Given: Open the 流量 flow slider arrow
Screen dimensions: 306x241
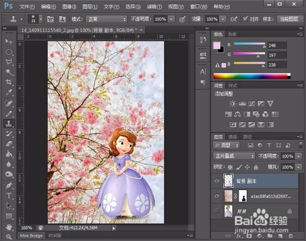Looking at the screenshot, I should tap(223, 19).
